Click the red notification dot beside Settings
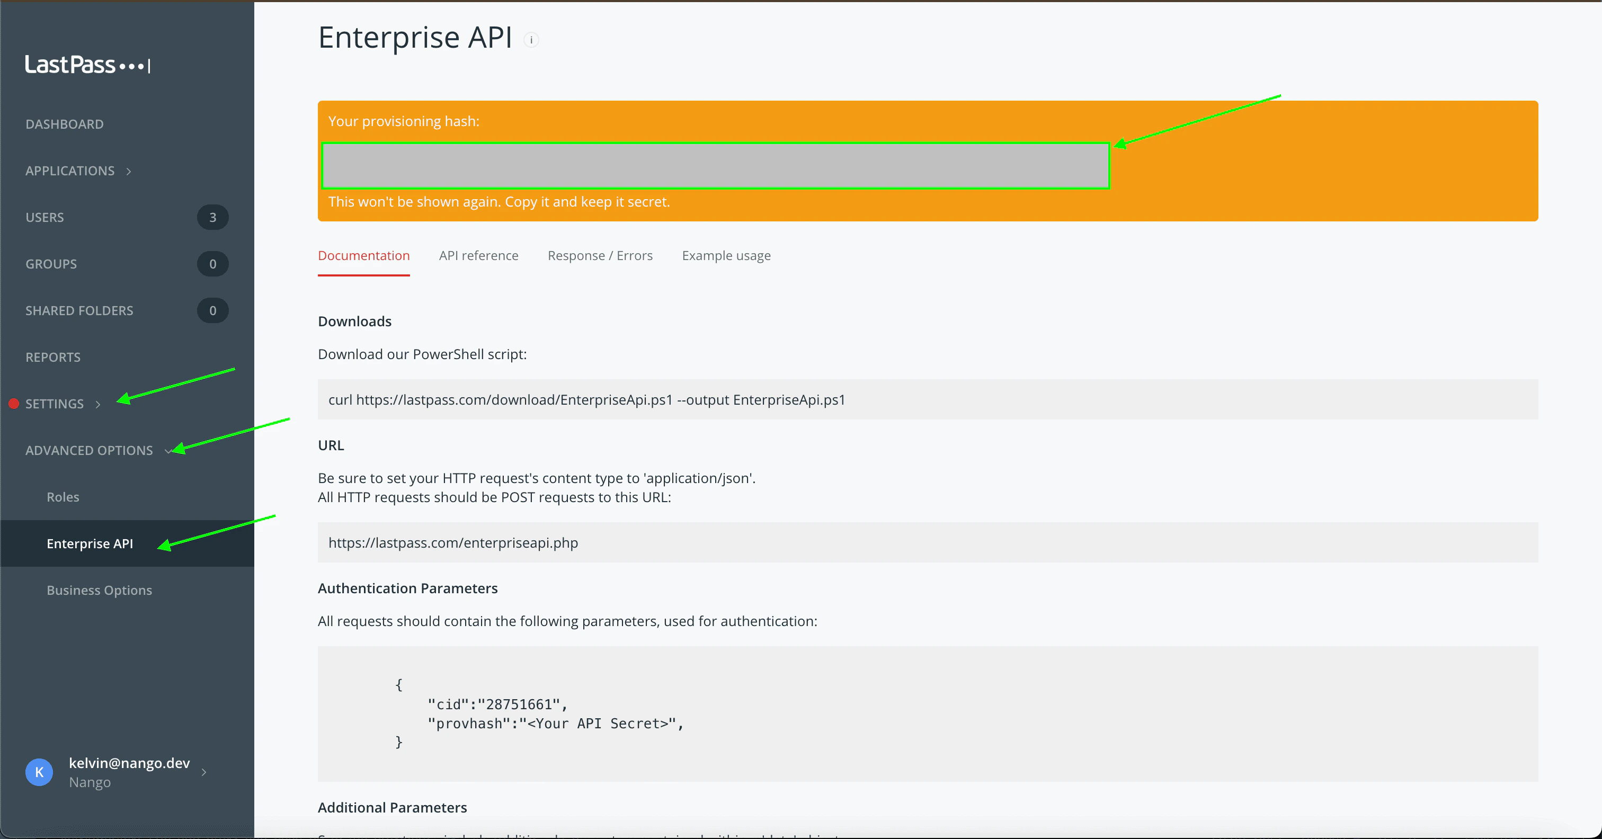This screenshot has height=839, width=1602. pyautogui.click(x=14, y=404)
